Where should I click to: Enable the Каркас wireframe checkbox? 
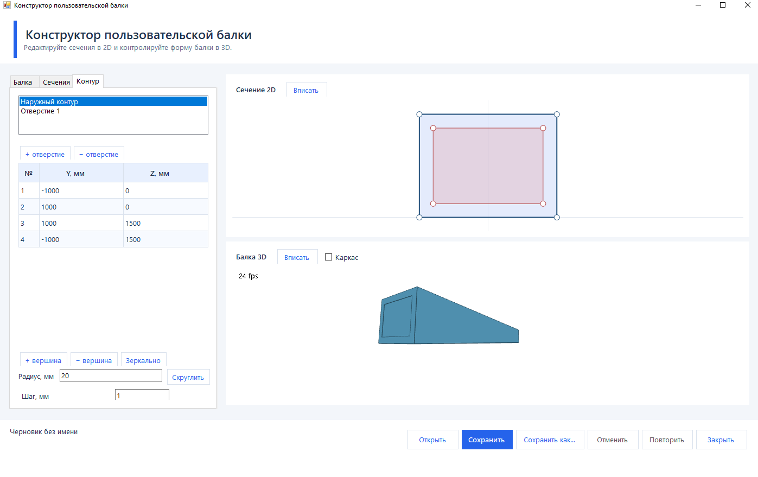(x=328, y=257)
